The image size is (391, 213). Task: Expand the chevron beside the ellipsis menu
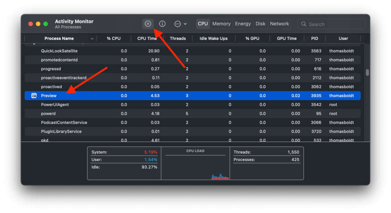tap(185, 24)
